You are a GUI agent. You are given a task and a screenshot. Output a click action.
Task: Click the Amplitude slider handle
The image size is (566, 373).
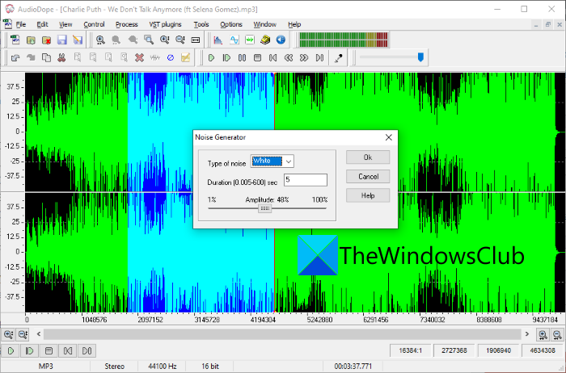(265, 208)
